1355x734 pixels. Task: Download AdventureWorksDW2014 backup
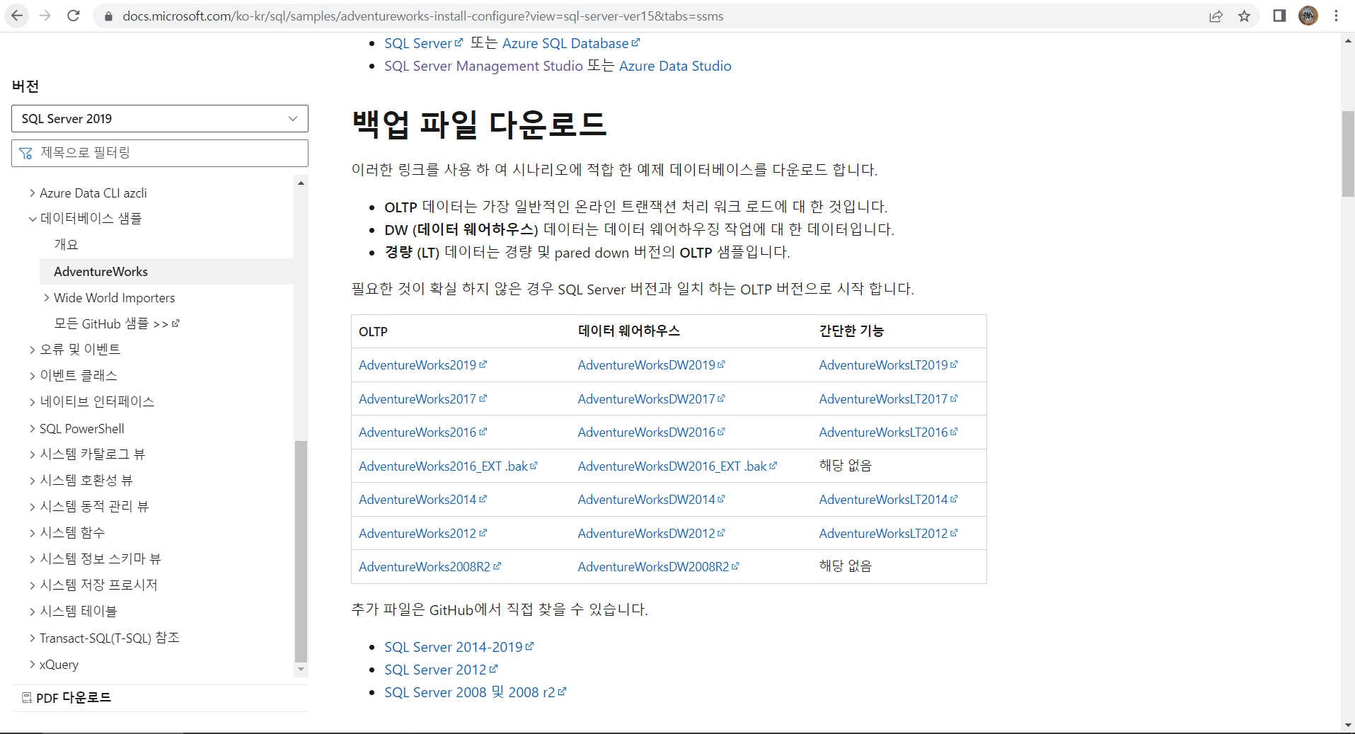[x=651, y=499]
